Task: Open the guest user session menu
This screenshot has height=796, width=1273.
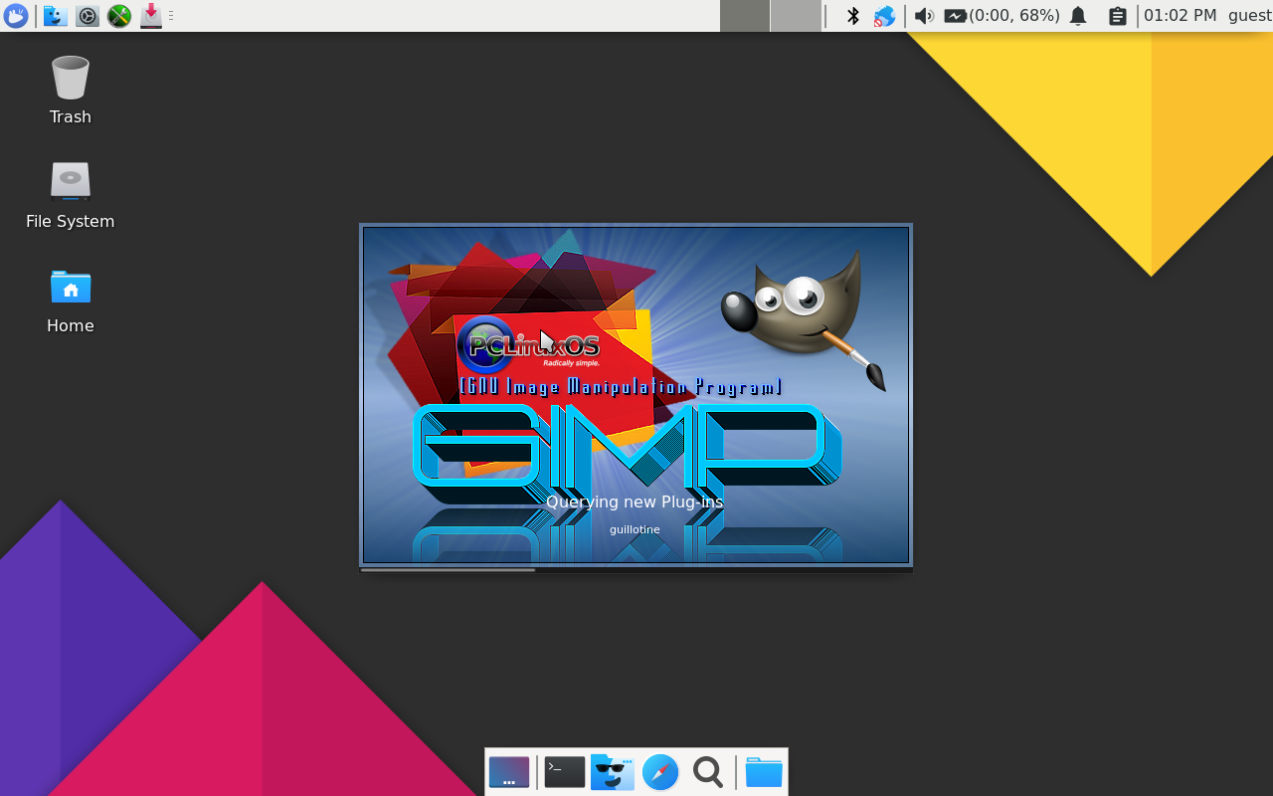Action: [1250, 16]
